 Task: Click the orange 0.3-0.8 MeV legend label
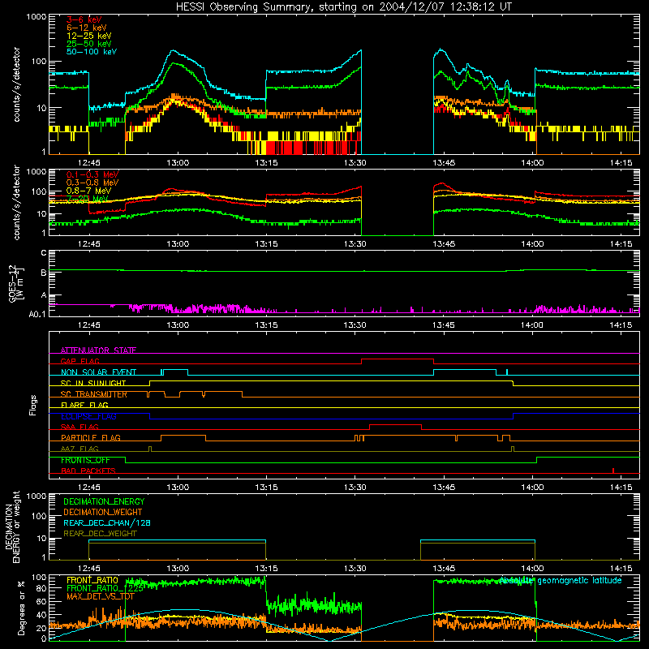92,183
